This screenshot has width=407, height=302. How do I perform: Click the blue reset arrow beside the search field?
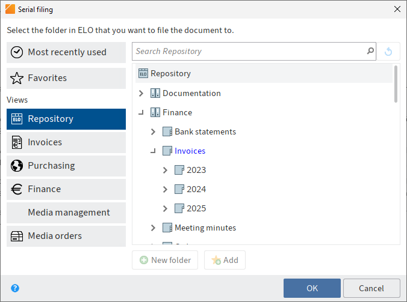tap(388, 52)
